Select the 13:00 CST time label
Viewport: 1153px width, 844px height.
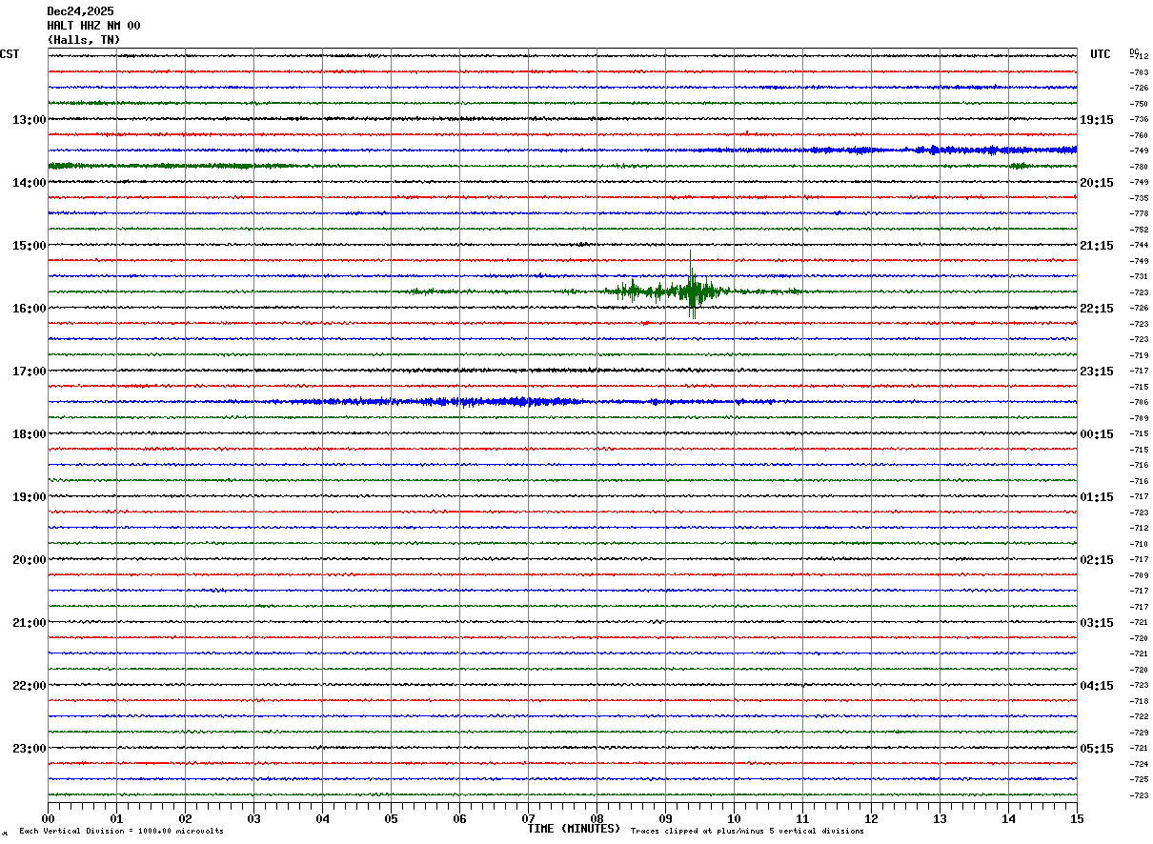pos(29,120)
